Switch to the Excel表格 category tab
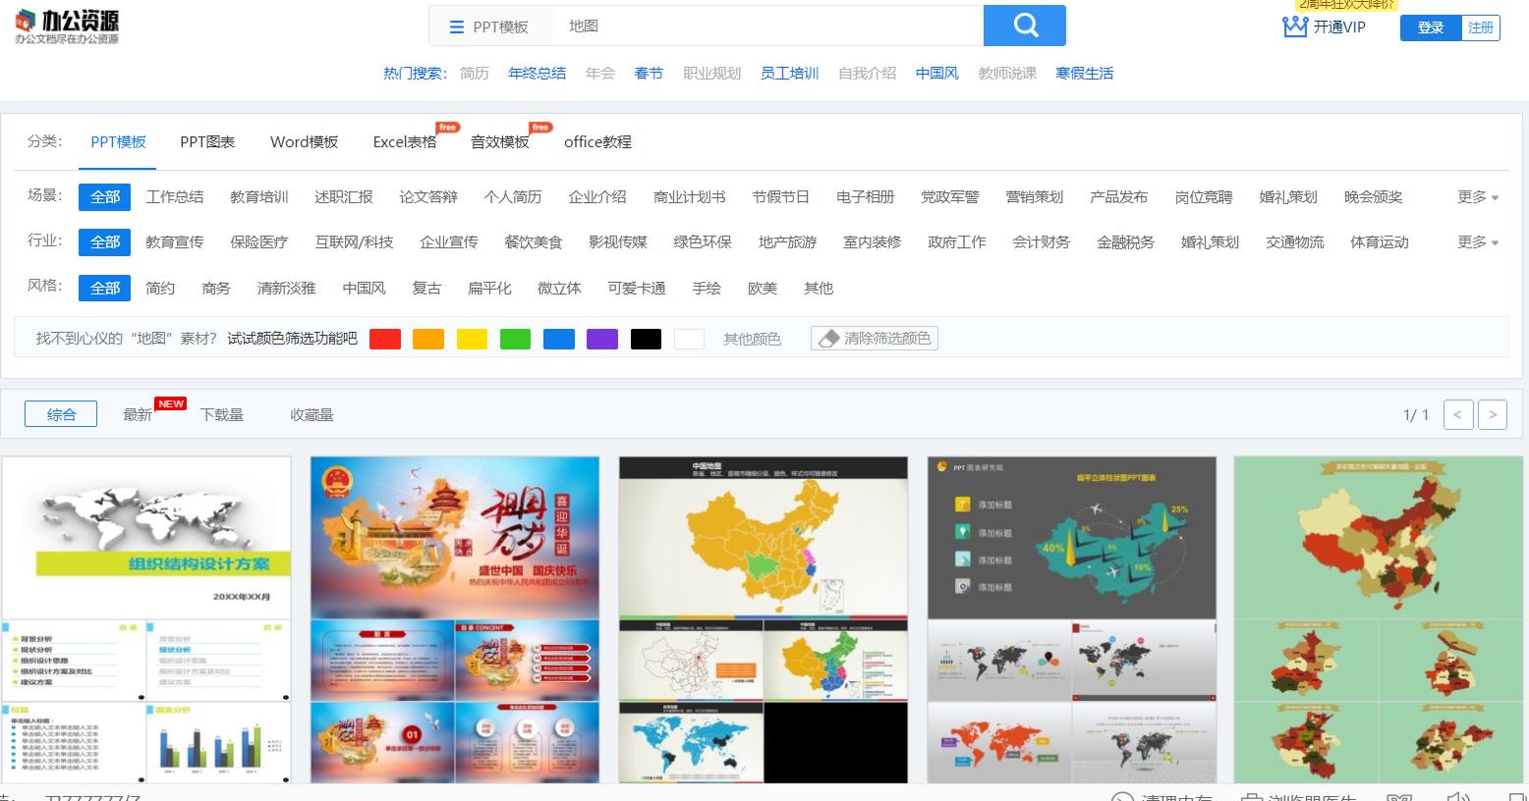Image resolution: width=1529 pixels, height=801 pixels. coord(404,141)
